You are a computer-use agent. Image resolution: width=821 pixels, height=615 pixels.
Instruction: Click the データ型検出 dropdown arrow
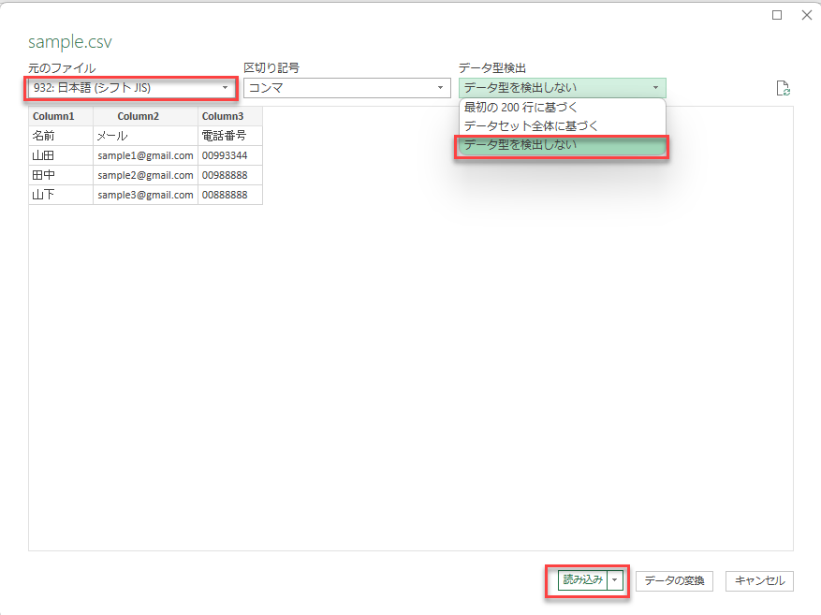point(655,87)
